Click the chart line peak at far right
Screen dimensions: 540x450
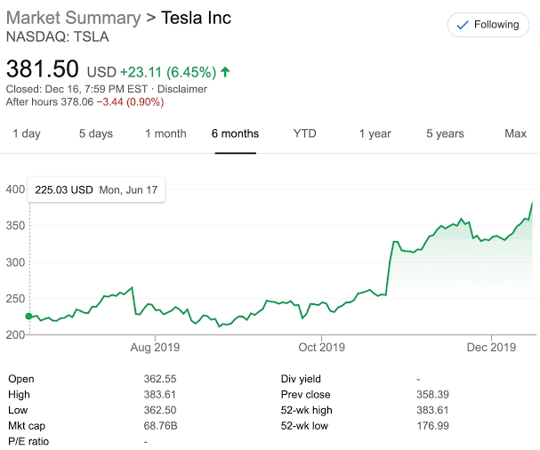532,204
